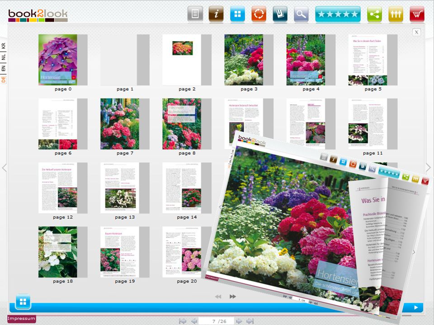
Task: Open page 4 thumbnail
Action: coord(311,60)
